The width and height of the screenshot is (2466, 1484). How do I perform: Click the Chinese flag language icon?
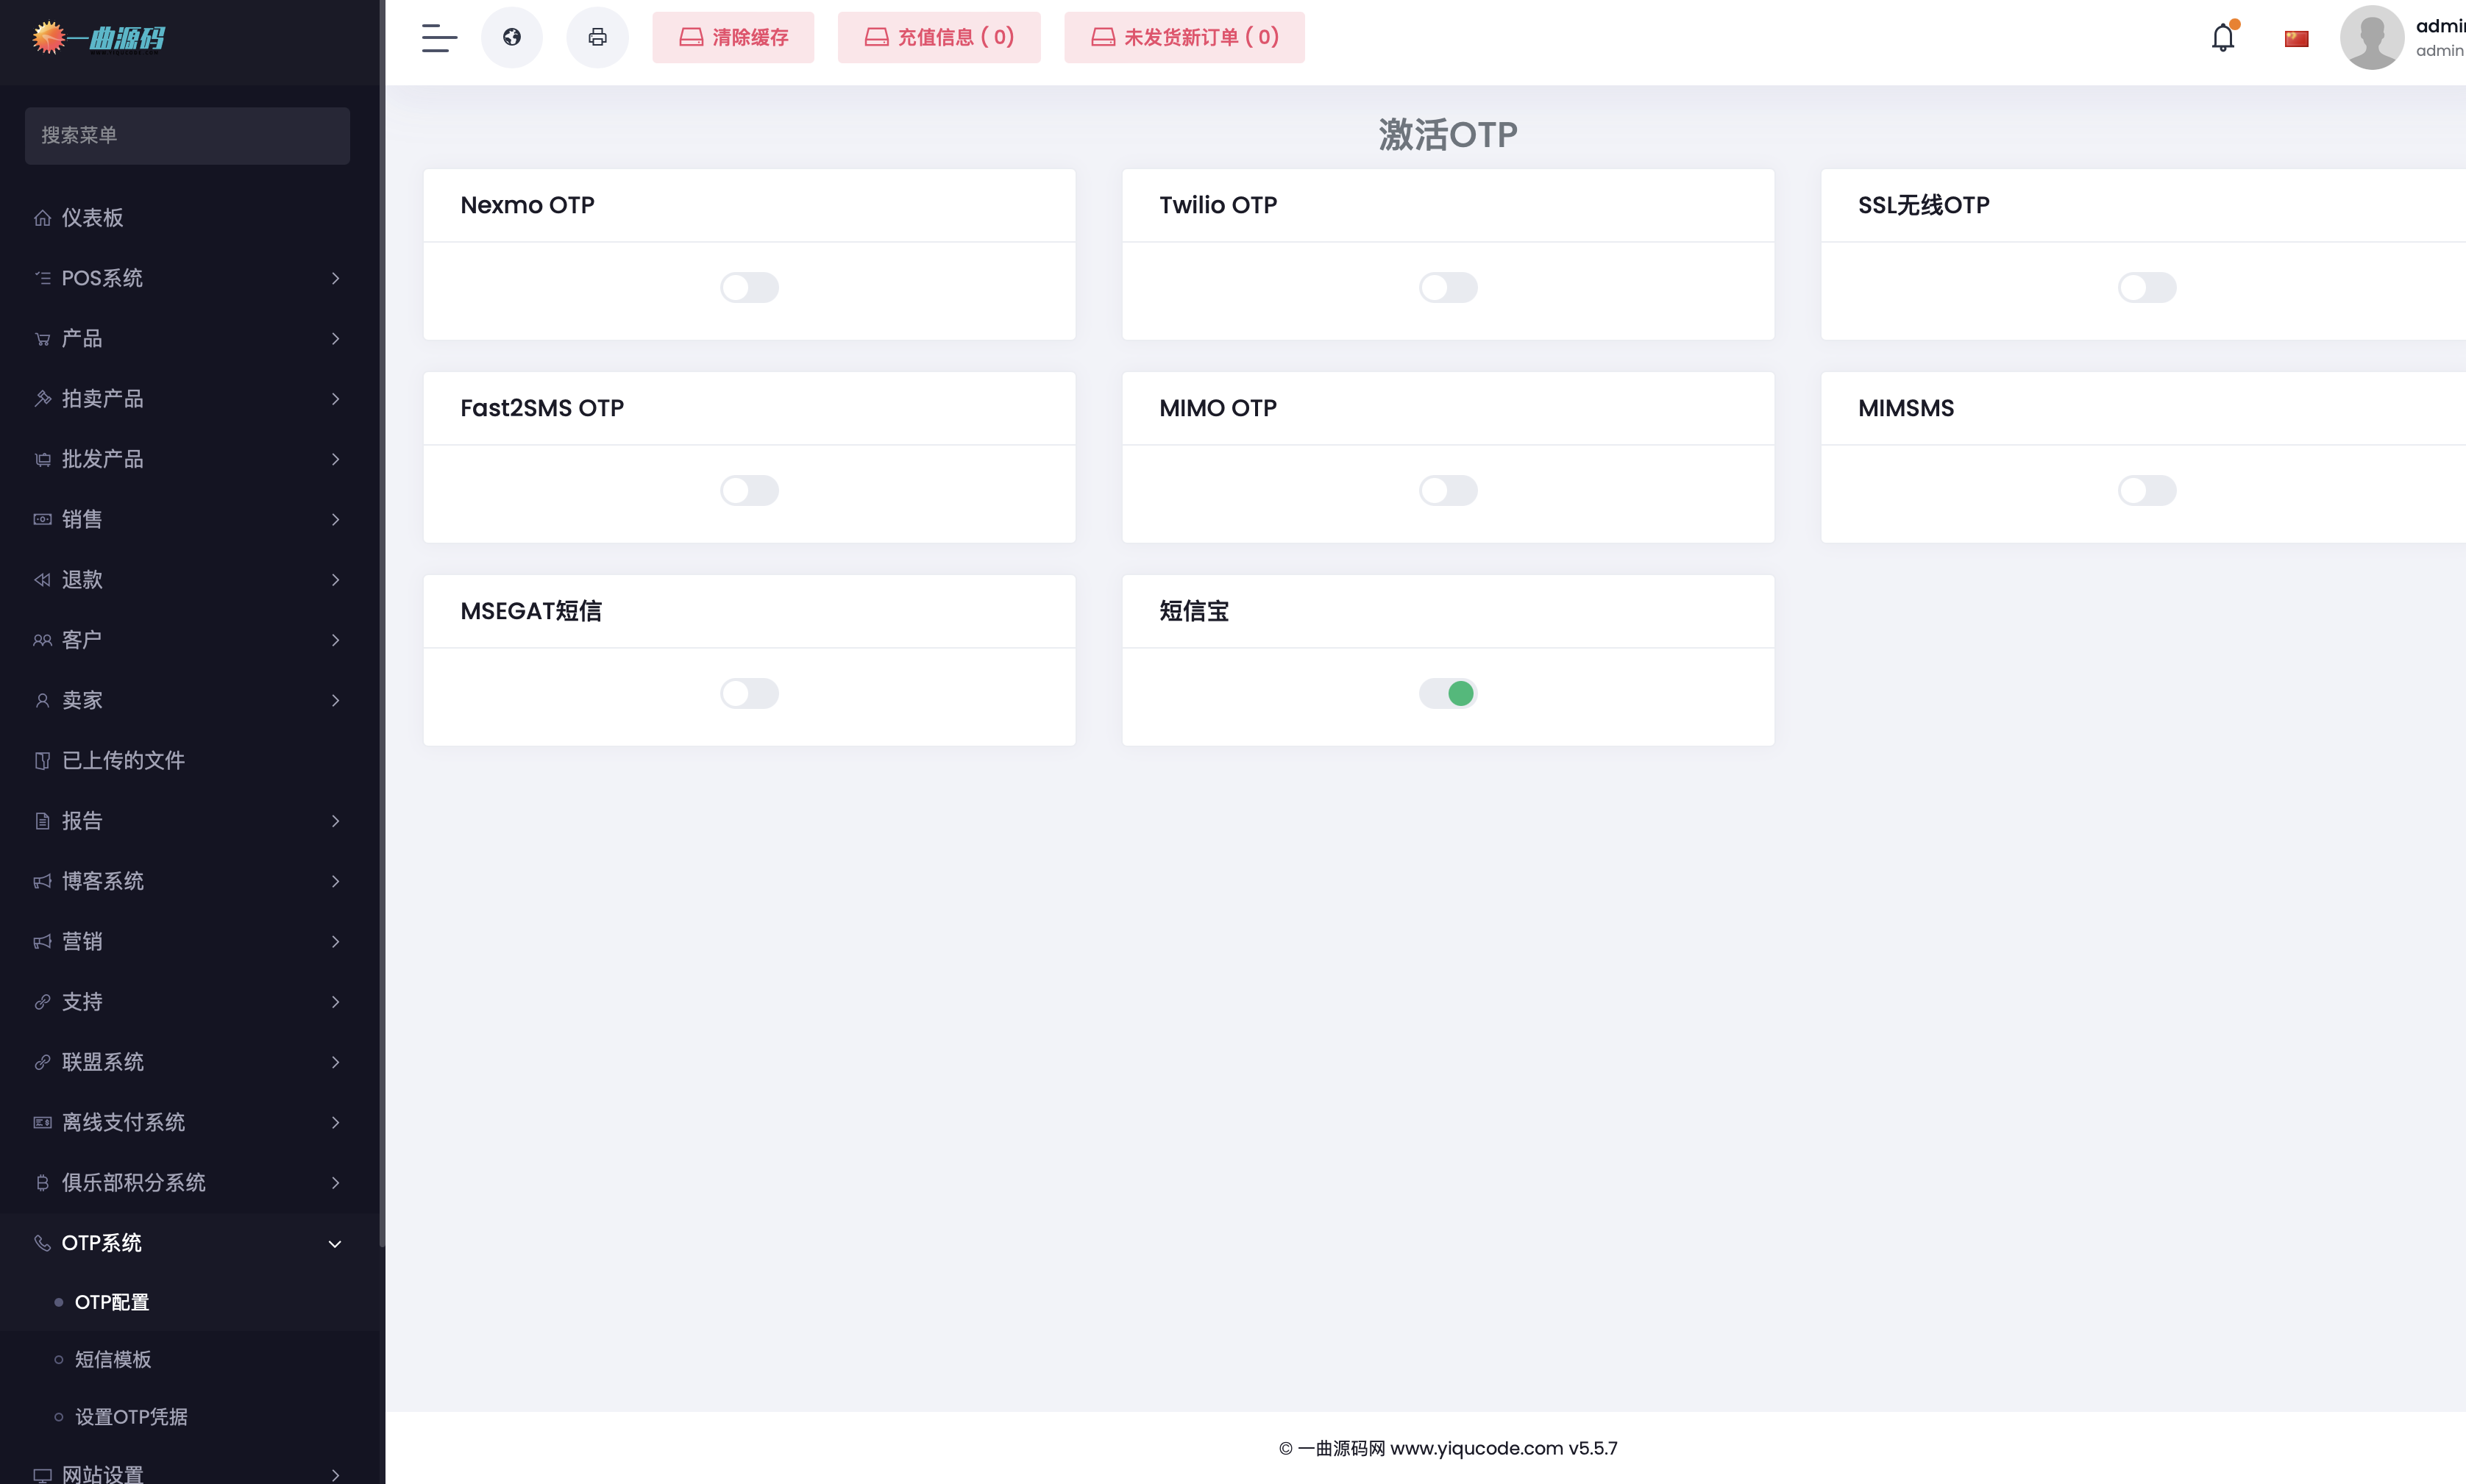click(x=2296, y=38)
